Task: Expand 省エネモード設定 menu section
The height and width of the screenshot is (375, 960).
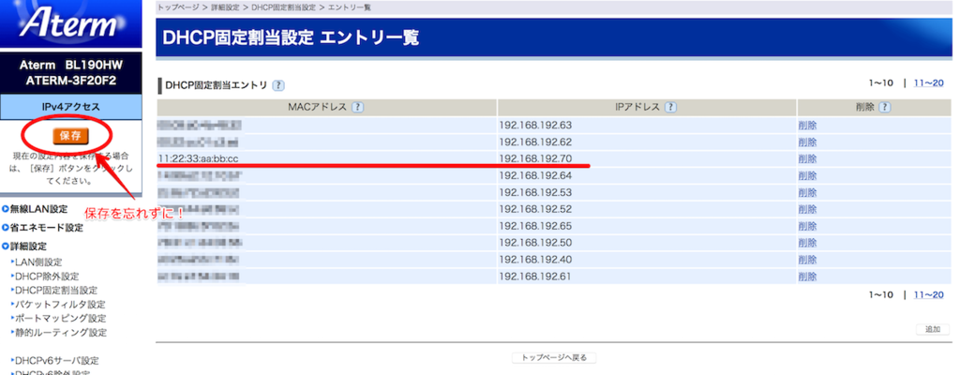Action: 47,228
